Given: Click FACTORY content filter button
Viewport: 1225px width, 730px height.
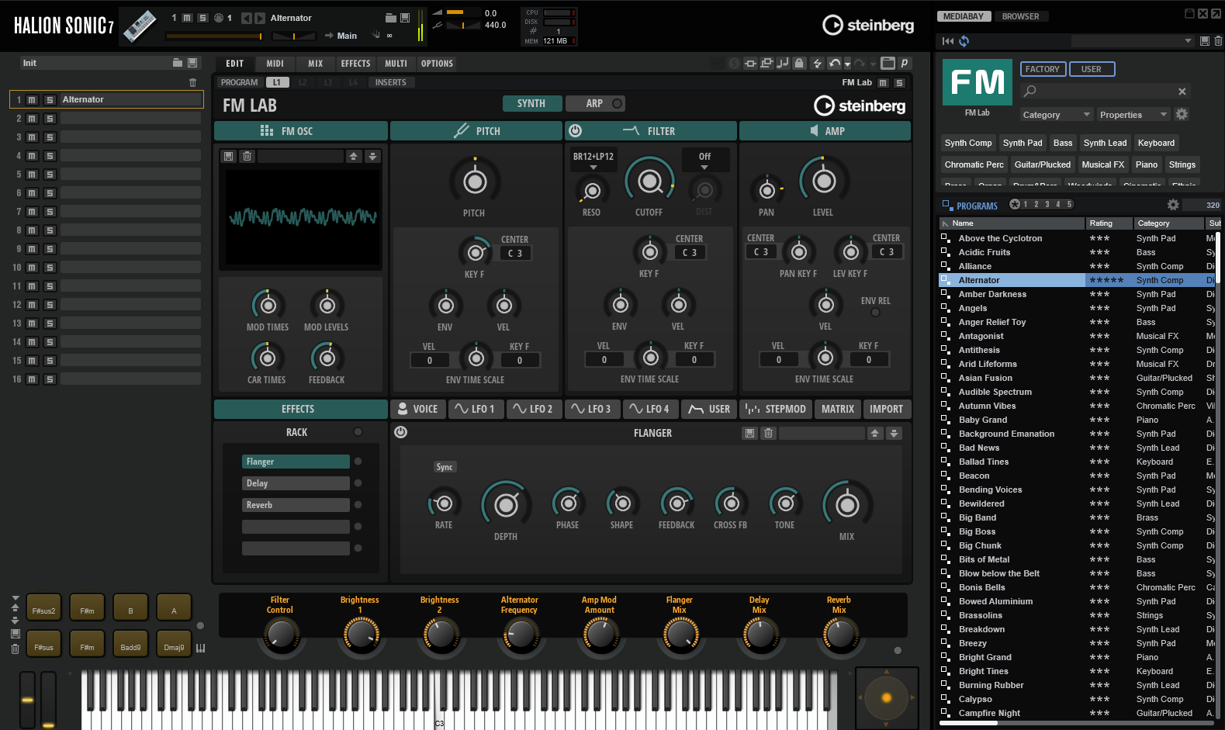Looking at the screenshot, I should (1043, 69).
